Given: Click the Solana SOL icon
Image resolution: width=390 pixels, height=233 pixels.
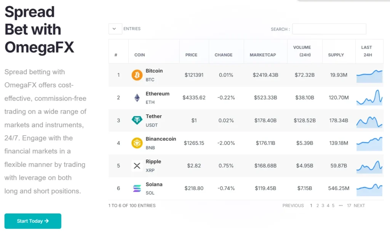Looking at the screenshot, I should (x=137, y=188).
